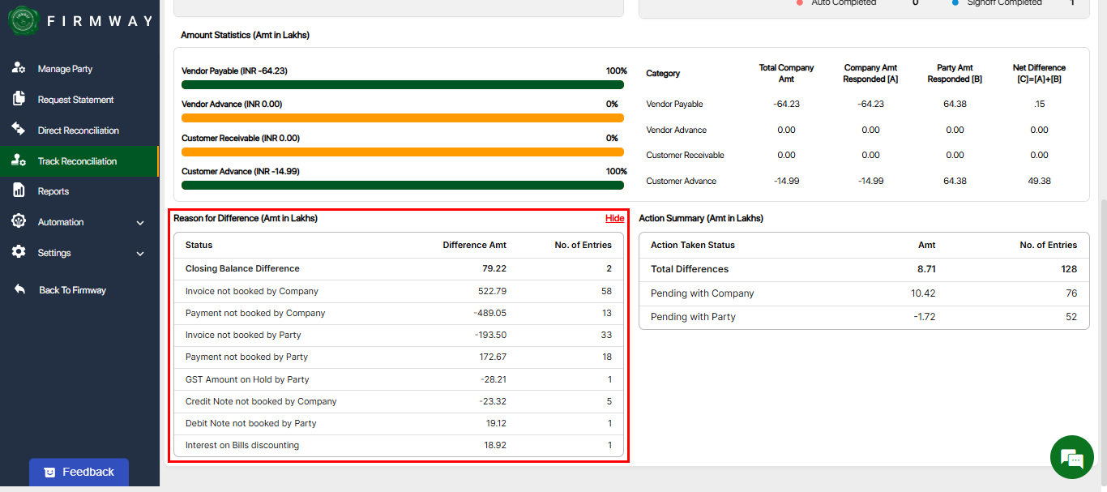This screenshot has width=1107, height=492.
Task: Click the Back To Firmway arrow icon
Action: click(x=19, y=289)
